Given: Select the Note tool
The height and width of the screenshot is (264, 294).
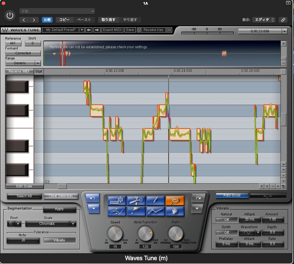Looking at the screenshot, I should click(x=117, y=201).
